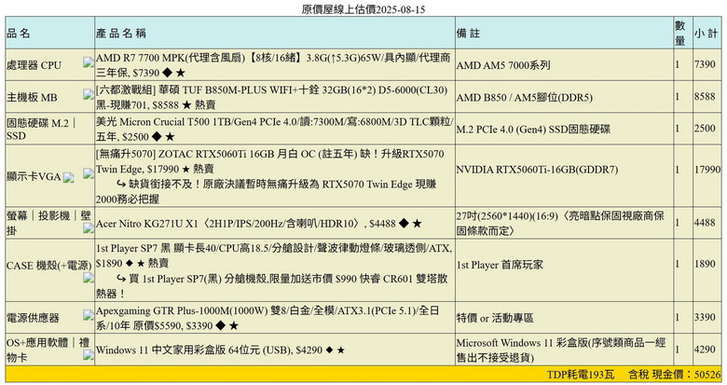Click the SSD subtotal 2500
Image resolution: width=727 pixels, height=385 pixels.
(705, 129)
